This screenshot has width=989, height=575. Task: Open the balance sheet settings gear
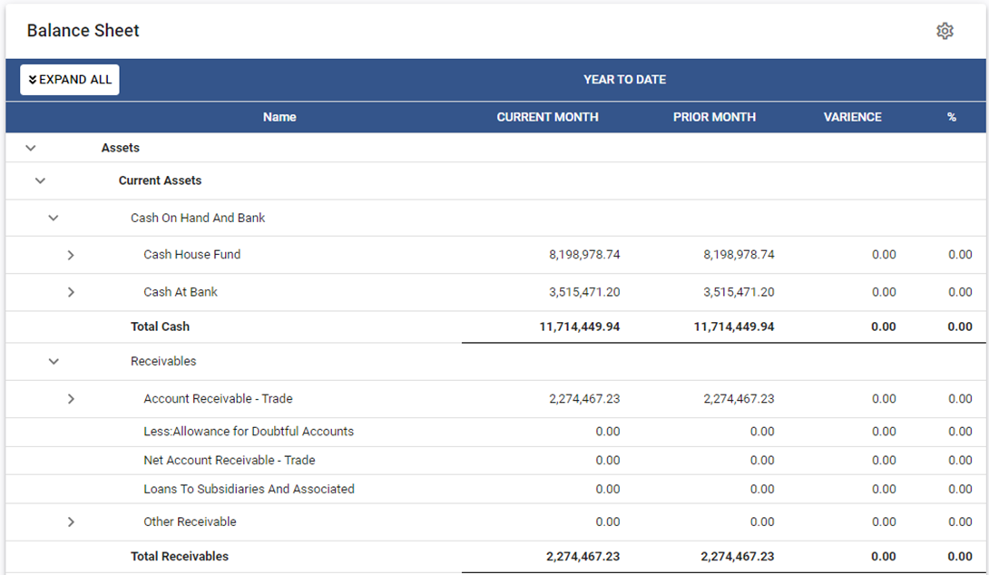pyautogui.click(x=945, y=31)
